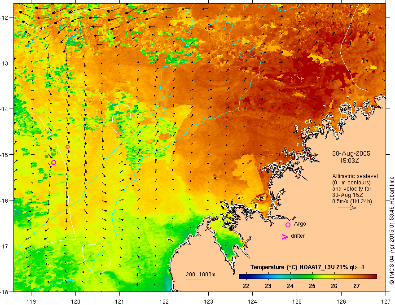The height and width of the screenshot is (305, 395).
Task: Click the magenta drifter legend arrow icon
Action: point(285,236)
